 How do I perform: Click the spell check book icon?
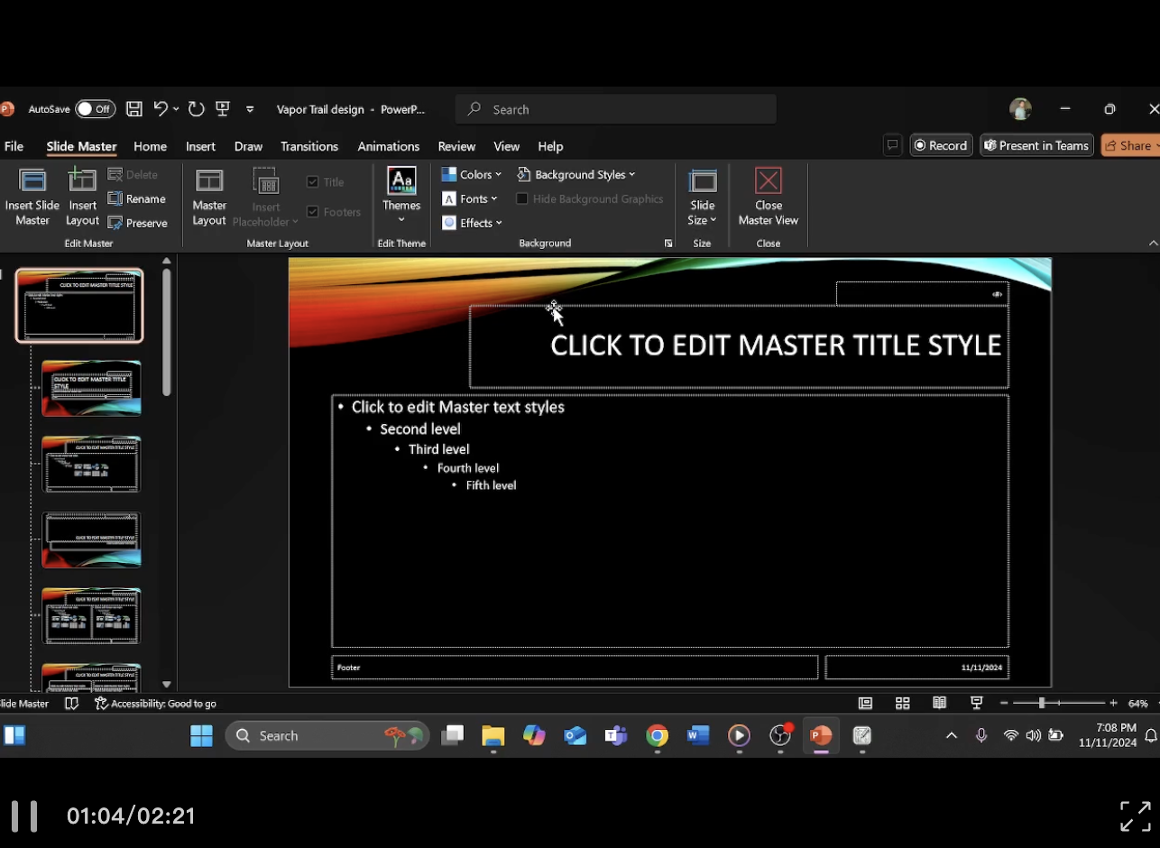[x=72, y=704]
